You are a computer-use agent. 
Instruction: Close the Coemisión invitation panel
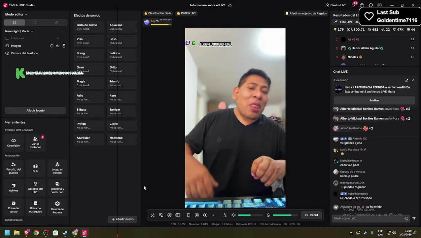click(412, 80)
